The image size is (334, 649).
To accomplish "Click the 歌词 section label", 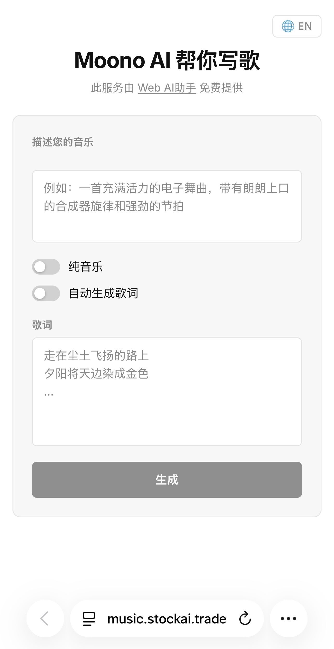I will click(x=42, y=325).
